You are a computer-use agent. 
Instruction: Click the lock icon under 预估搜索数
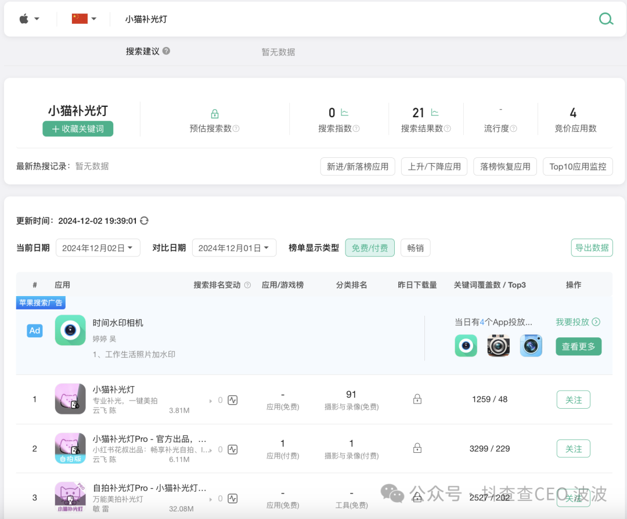point(215,114)
